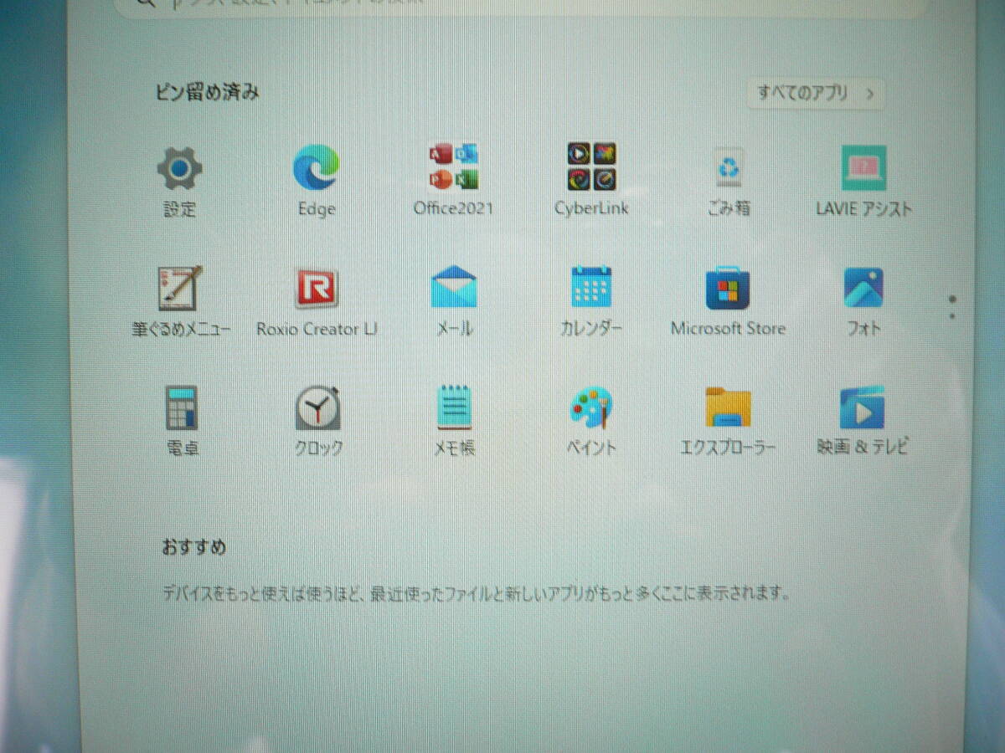Select the ピン留め済み heading text
This screenshot has height=753, width=1005.
tap(207, 93)
